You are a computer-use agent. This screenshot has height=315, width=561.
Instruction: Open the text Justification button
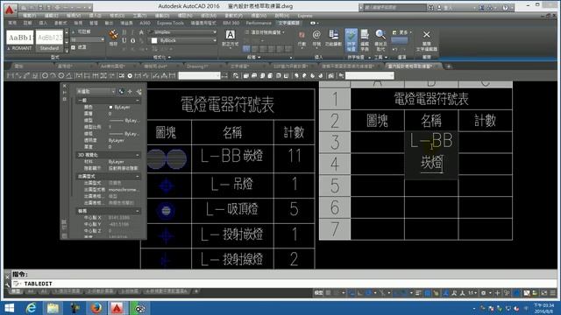click(230, 38)
